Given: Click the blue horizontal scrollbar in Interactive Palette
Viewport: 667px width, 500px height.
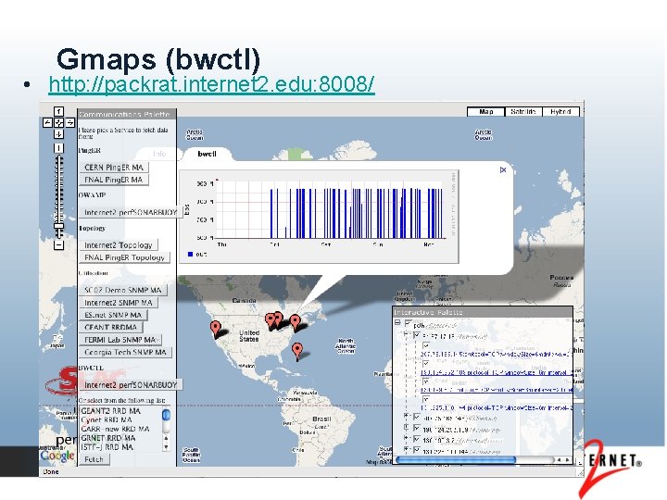Looking at the screenshot, I should coord(456,459).
